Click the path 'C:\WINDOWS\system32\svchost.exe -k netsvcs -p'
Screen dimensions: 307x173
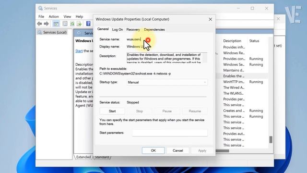pos(135,74)
